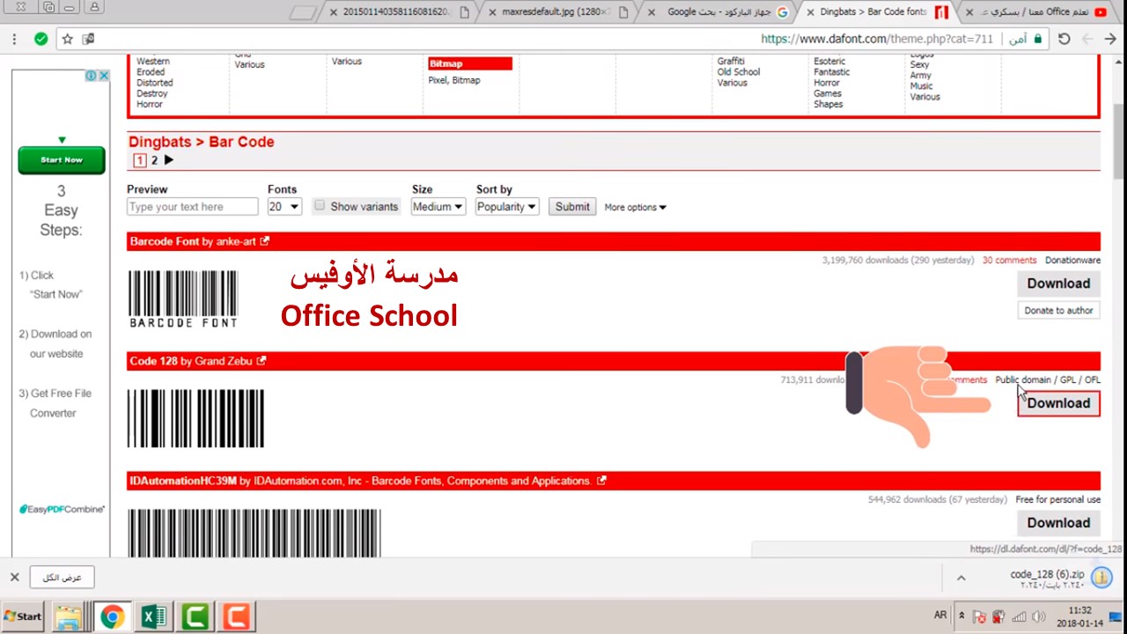Click Donate to author button
Screen dimensions: 1127x634
pyautogui.click(x=1058, y=311)
